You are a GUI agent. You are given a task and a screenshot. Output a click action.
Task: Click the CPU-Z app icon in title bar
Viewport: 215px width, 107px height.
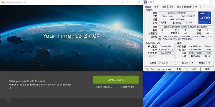point(145,2)
